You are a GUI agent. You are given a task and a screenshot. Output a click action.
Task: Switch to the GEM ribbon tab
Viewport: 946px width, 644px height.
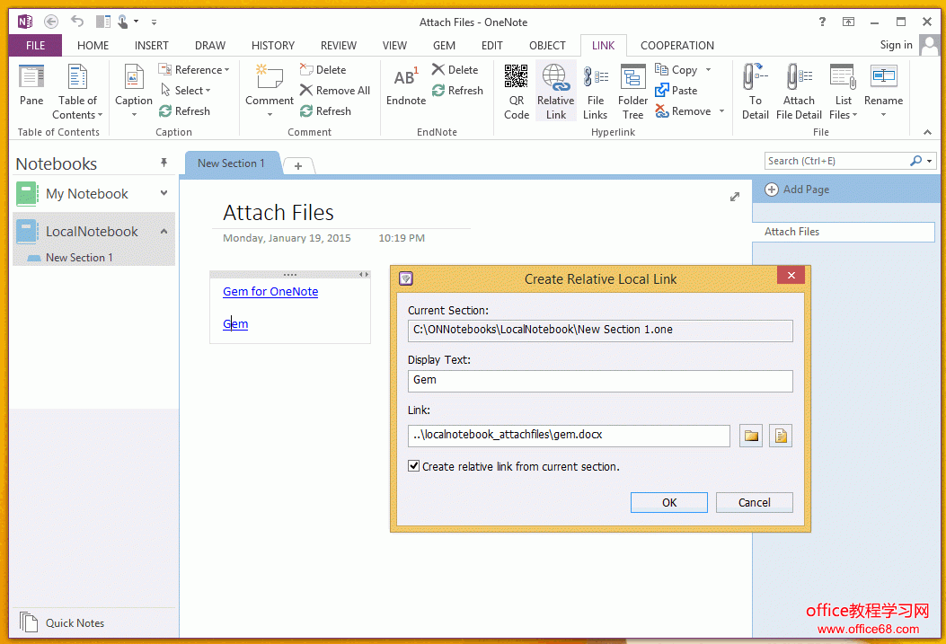[x=444, y=46]
